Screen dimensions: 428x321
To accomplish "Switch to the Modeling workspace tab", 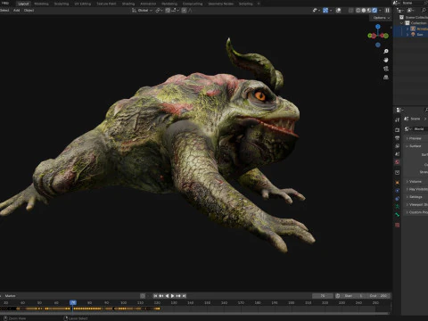I will [41, 4].
